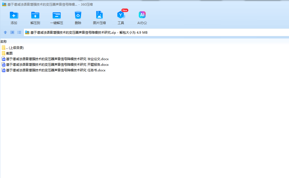Switch to list view icon
The width and height of the screenshot is (289, 178).
point(19,32)
